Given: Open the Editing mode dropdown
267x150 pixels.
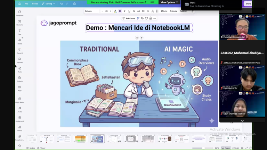Looking at the screenshot, I should tap(49, 3).
